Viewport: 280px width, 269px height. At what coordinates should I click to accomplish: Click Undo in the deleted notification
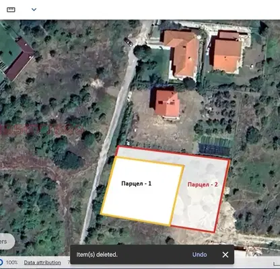(199, 255)
